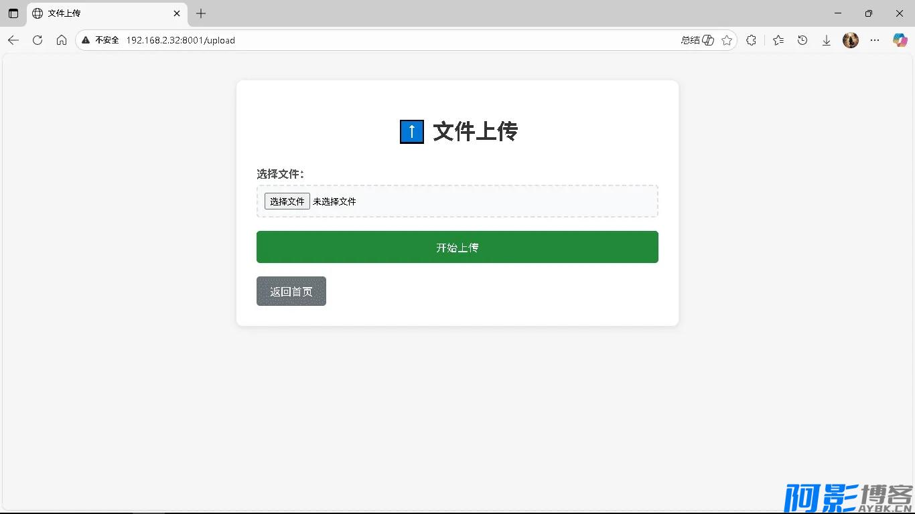Click inside the address bar
This screenshot has height=514, width=915.
pos(335,40)
